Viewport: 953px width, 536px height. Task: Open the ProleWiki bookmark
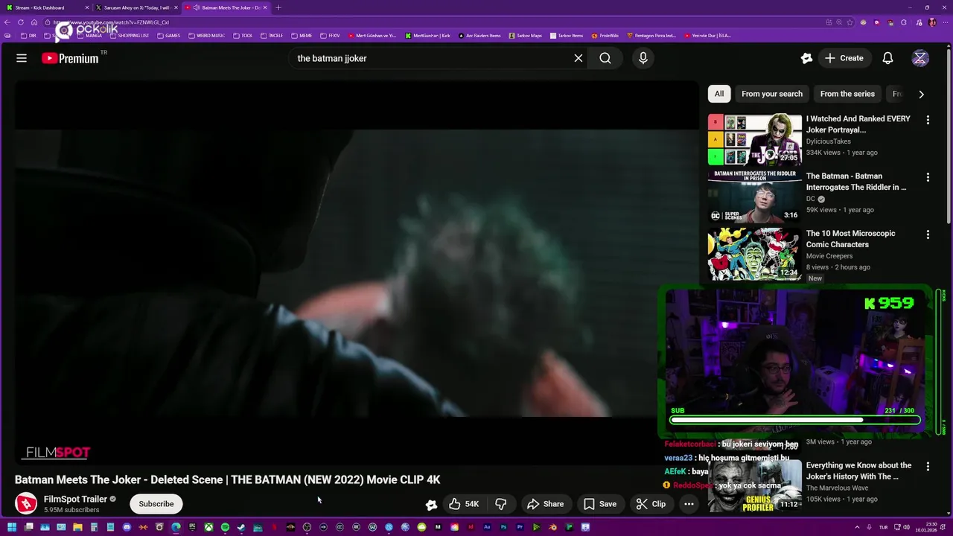605,36
